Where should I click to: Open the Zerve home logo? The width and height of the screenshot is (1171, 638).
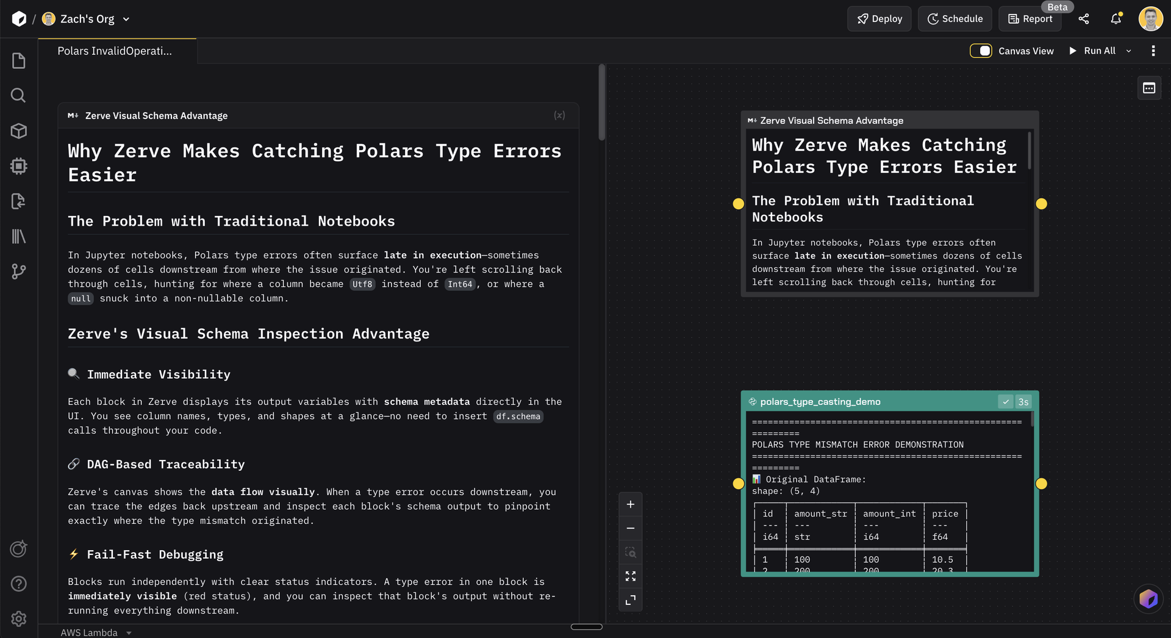[x=19, y=19]
